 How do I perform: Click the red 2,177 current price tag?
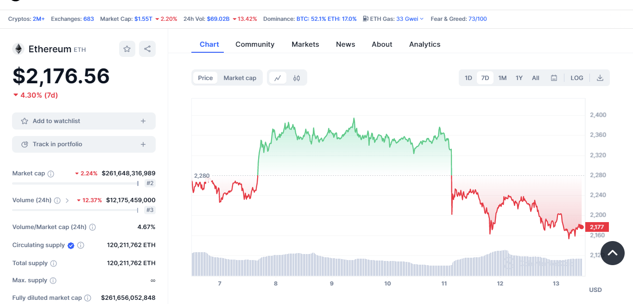coord(597,227)
